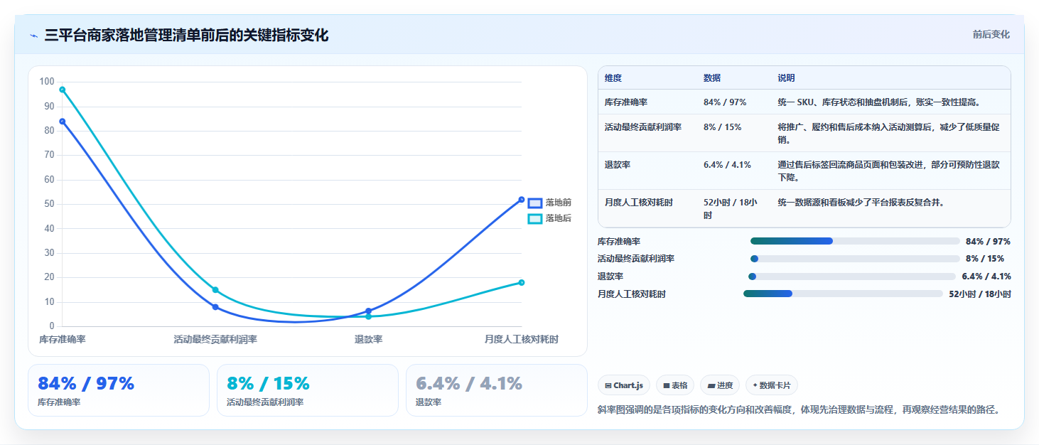Click table value 6.4% / 4.1%
1039x445 pixels.
click(x=727, y=165)
